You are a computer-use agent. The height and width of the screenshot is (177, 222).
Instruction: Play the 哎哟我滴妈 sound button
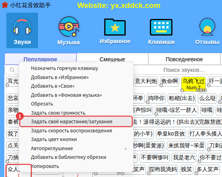(163, 169)
